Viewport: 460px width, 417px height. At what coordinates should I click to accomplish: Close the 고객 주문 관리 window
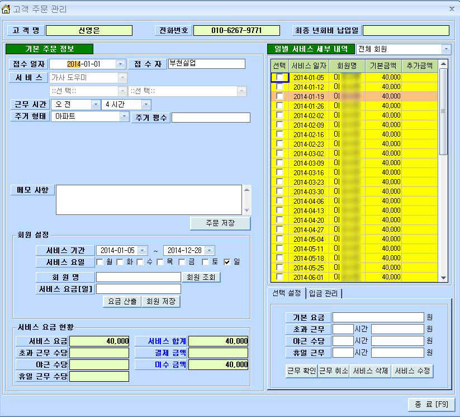click(x=452, y=9)
